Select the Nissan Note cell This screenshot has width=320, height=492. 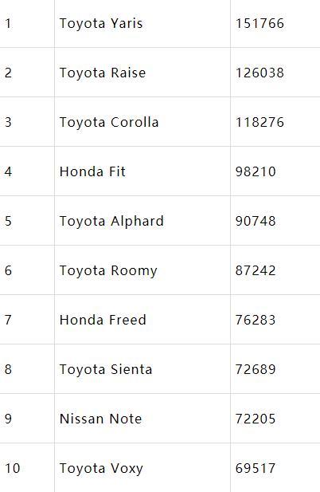(142, 419)
